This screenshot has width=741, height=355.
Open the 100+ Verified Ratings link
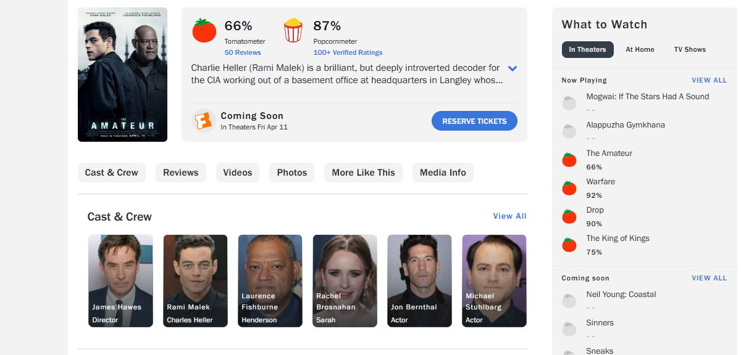(x=348, y=52)
